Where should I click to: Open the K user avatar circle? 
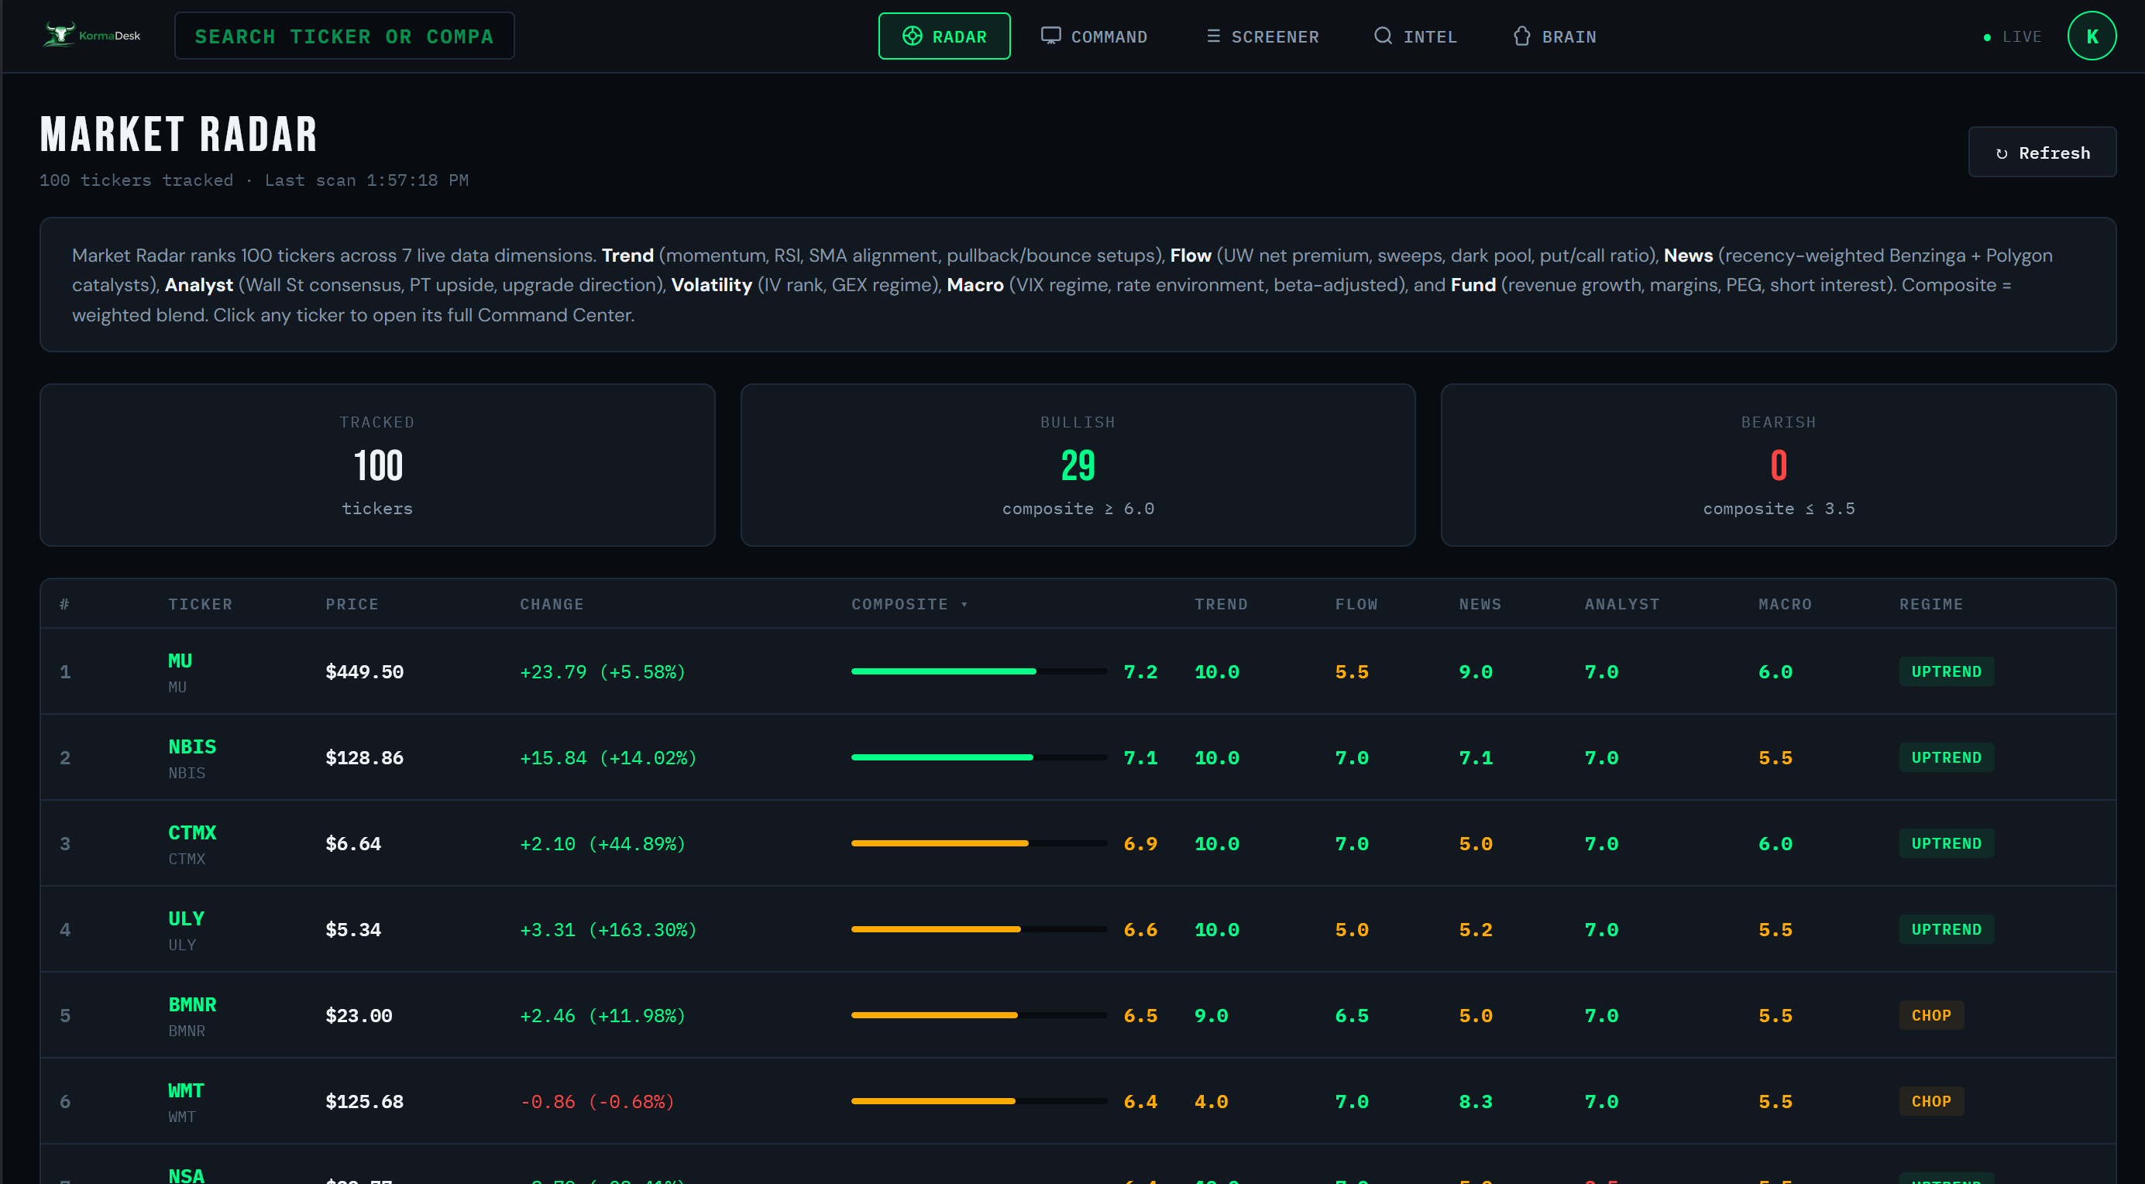pos(2092,35)
